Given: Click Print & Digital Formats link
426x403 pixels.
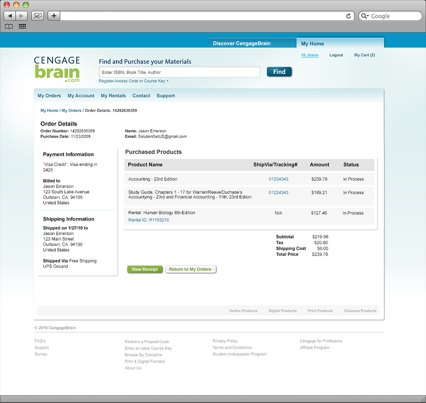Looking at the screenshot, I should pos(145,361).
